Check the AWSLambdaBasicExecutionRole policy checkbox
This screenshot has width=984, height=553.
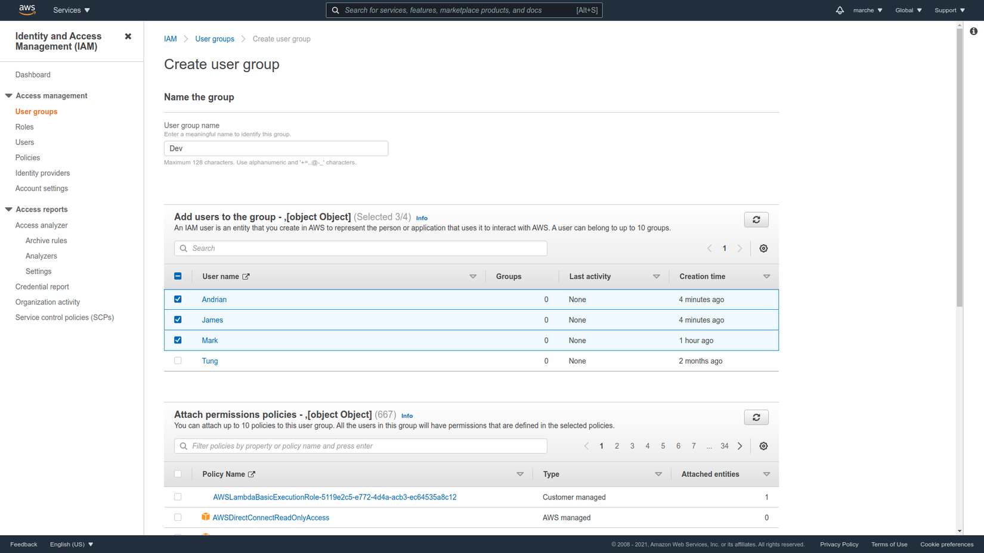(178, 496)
